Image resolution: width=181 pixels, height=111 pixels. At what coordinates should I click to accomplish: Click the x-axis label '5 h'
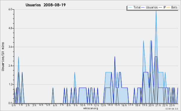(x=48, y=105)
